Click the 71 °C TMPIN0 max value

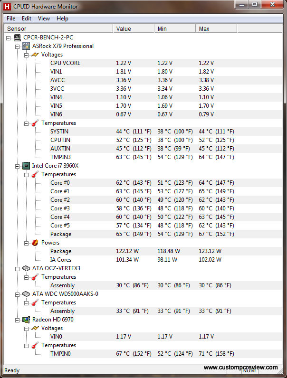pos(216,354)
